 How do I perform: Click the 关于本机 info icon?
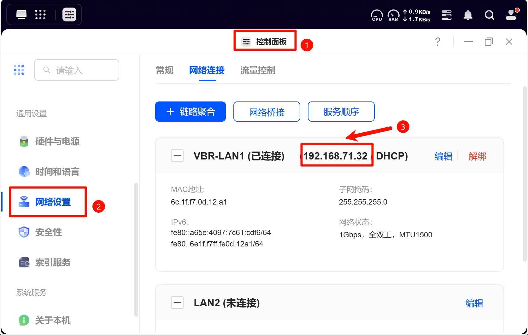click(x=24, y=320)
